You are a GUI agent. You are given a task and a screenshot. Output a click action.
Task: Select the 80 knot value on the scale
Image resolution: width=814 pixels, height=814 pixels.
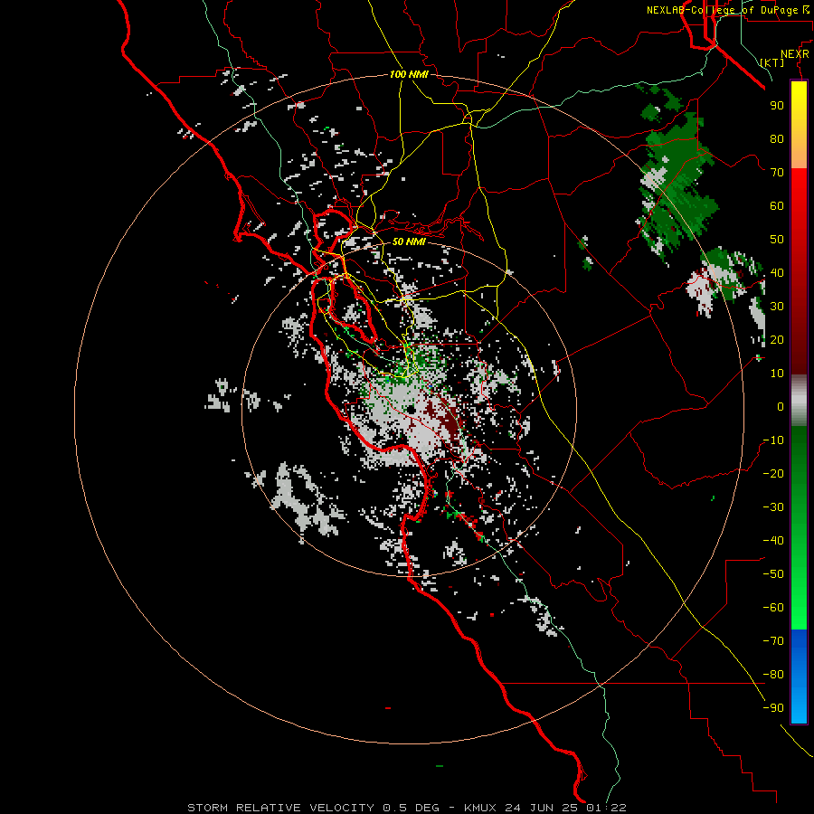pos(777,138)
